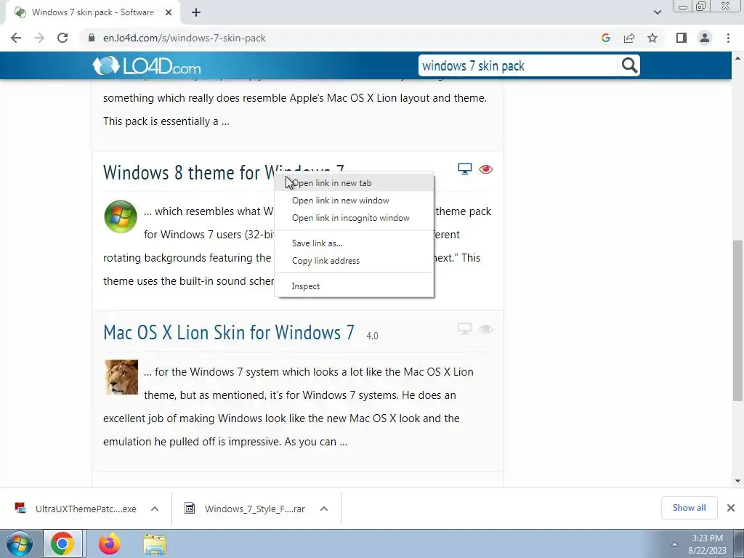
Task: Expand options for UltraUXThemePatcher download
Action: pyautogui.click(x=155, y=509)
